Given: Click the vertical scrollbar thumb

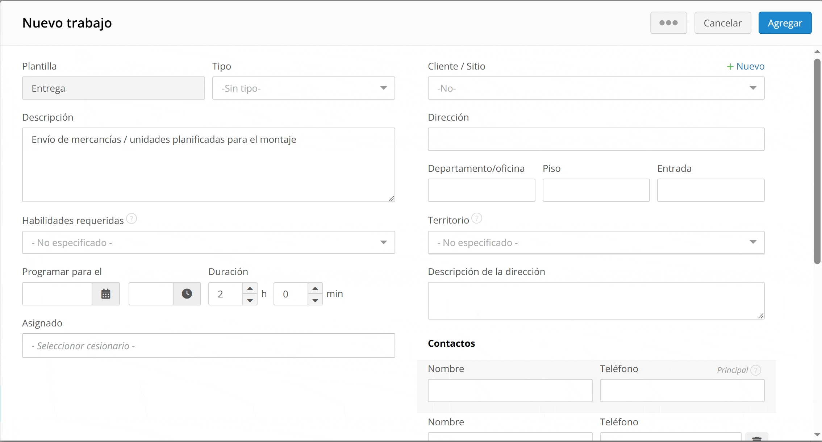Looking at the screenshot, I should 817,161.
